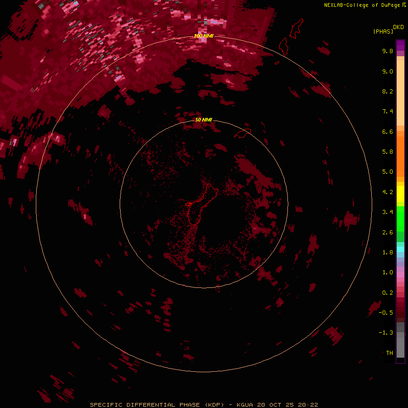Image resolution: width=408 pixels, height=408 pixels.
Task: Click the 4.2 value on the legend
Action: coord(388,192)
